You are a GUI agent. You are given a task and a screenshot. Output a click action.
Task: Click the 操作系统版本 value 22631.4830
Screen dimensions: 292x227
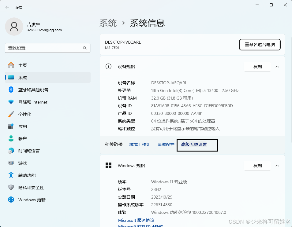coord(162,205)
